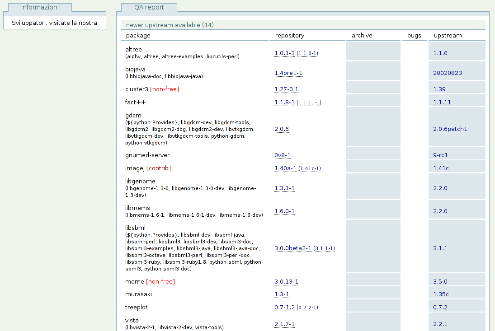
Task: Open gnumed-server upstream 9-rc1 link
Action: (x=440, y=155)
